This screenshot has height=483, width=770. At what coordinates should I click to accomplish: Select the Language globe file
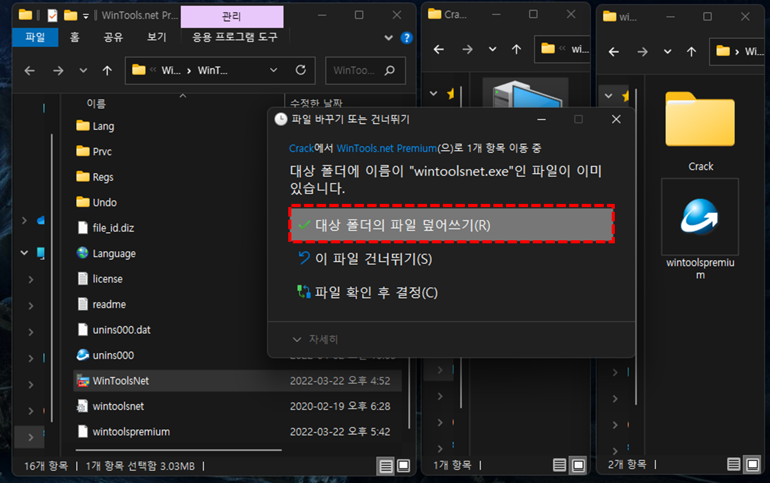click(x=106, y=253)
